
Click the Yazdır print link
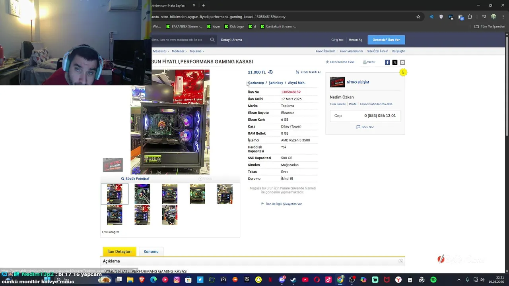369,62
